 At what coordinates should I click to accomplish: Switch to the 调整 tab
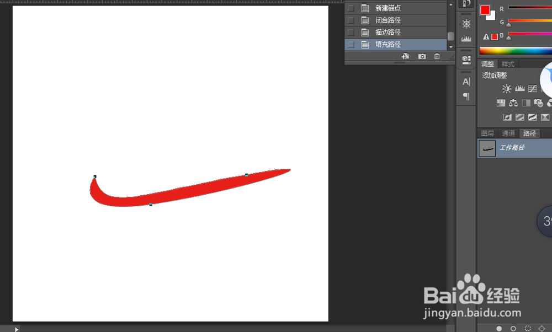click(487, 64)
